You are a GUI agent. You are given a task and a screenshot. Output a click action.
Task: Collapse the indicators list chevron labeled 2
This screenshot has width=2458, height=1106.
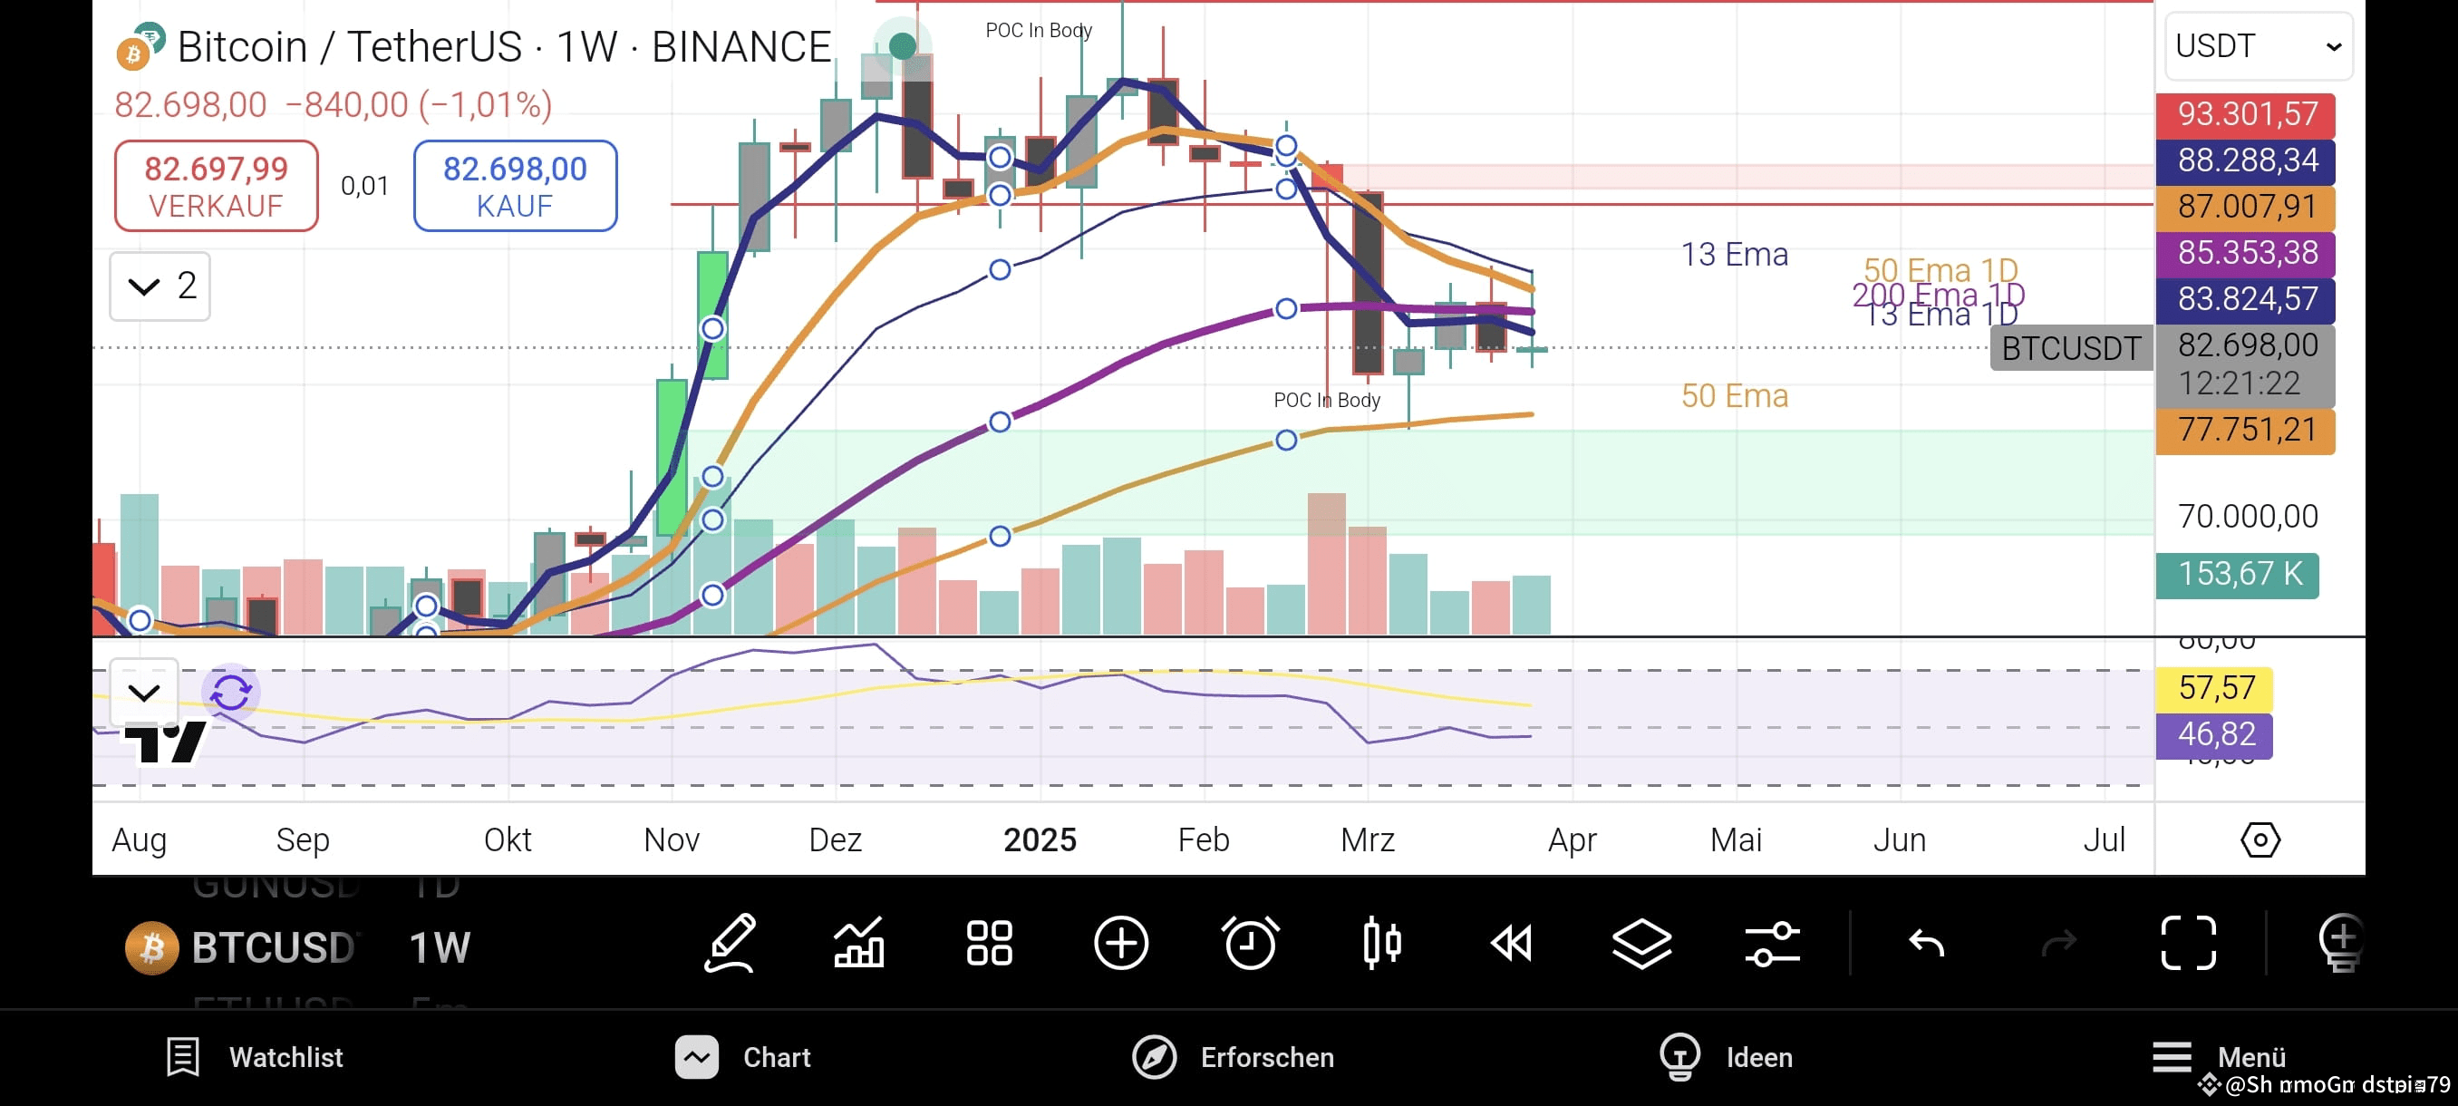pyautogui.click(x=159, y=286)
